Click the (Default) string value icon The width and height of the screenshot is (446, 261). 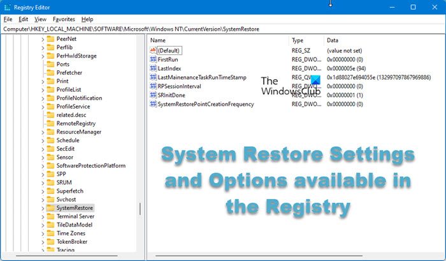click(x=153, y=50)
